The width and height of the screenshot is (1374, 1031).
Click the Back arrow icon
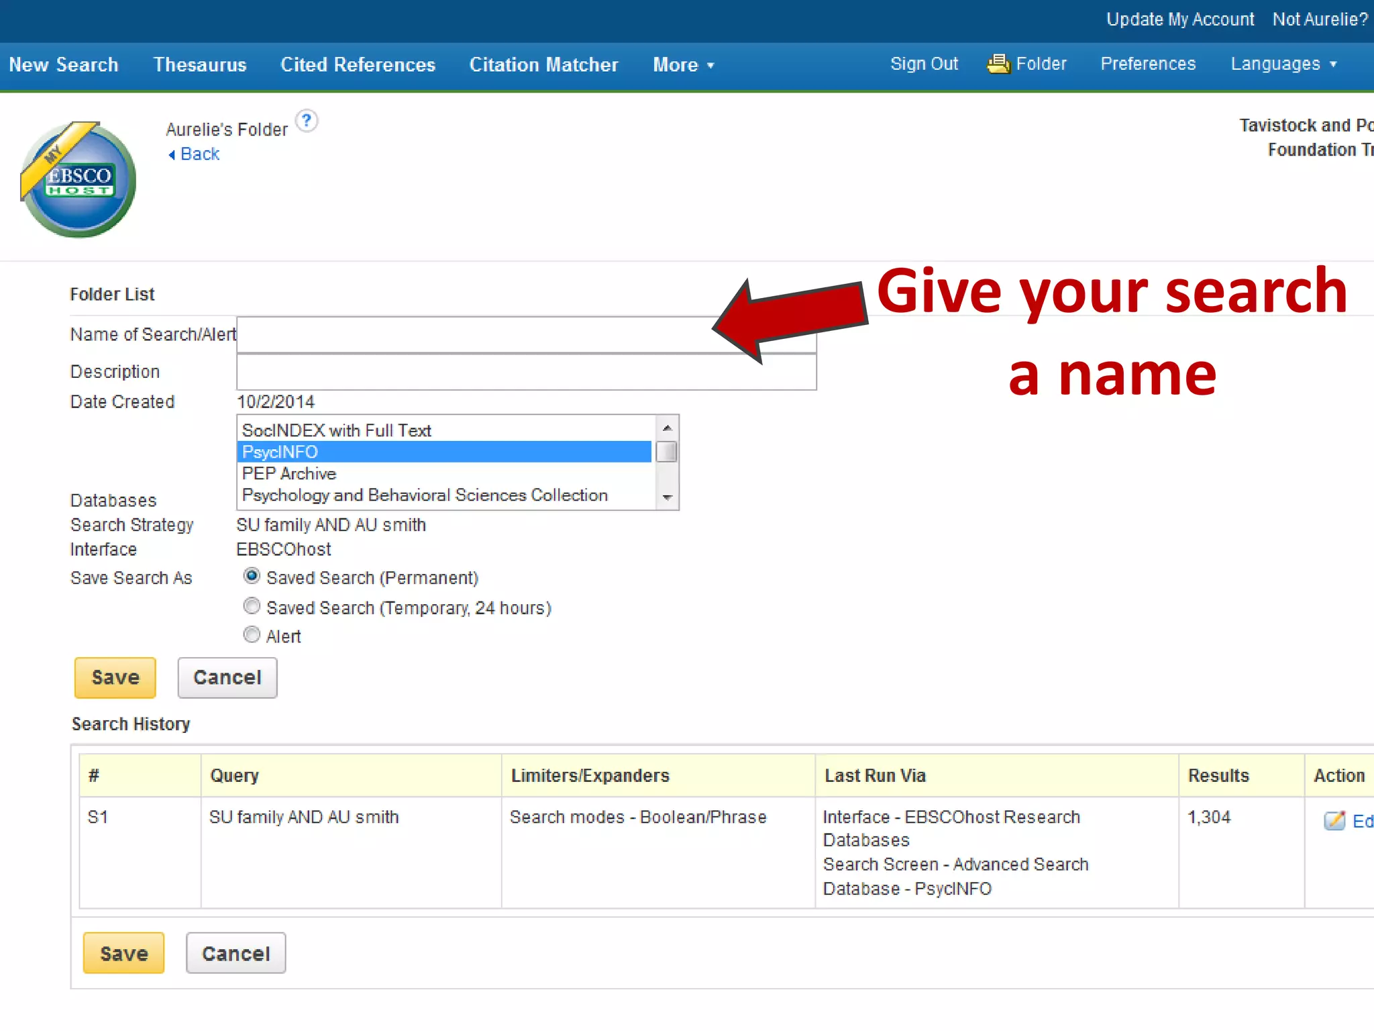pyautogui.click(x=172, y=155)
